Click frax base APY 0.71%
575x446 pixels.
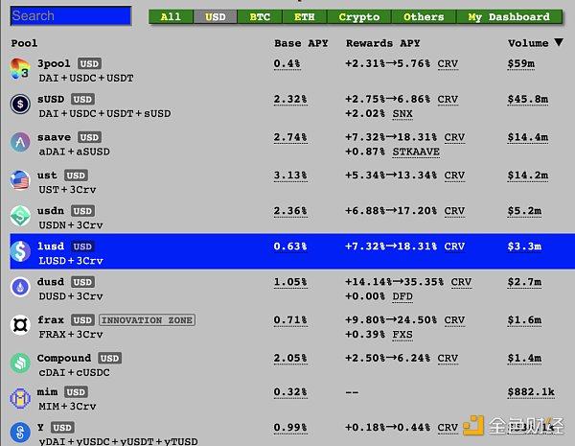pos(290,320)
